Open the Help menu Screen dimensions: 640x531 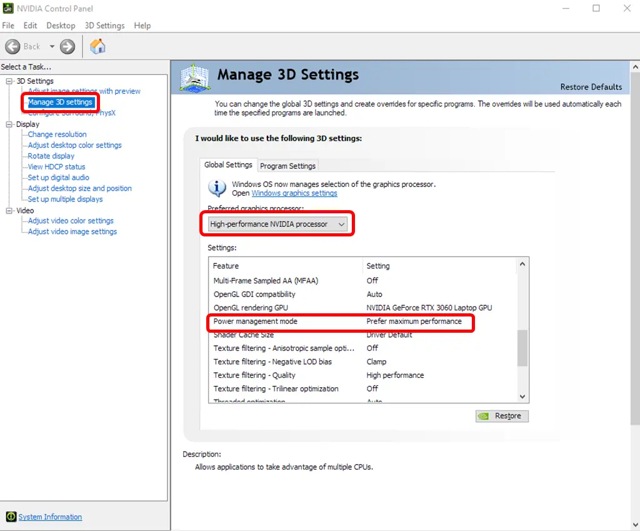tap(142, 25)
